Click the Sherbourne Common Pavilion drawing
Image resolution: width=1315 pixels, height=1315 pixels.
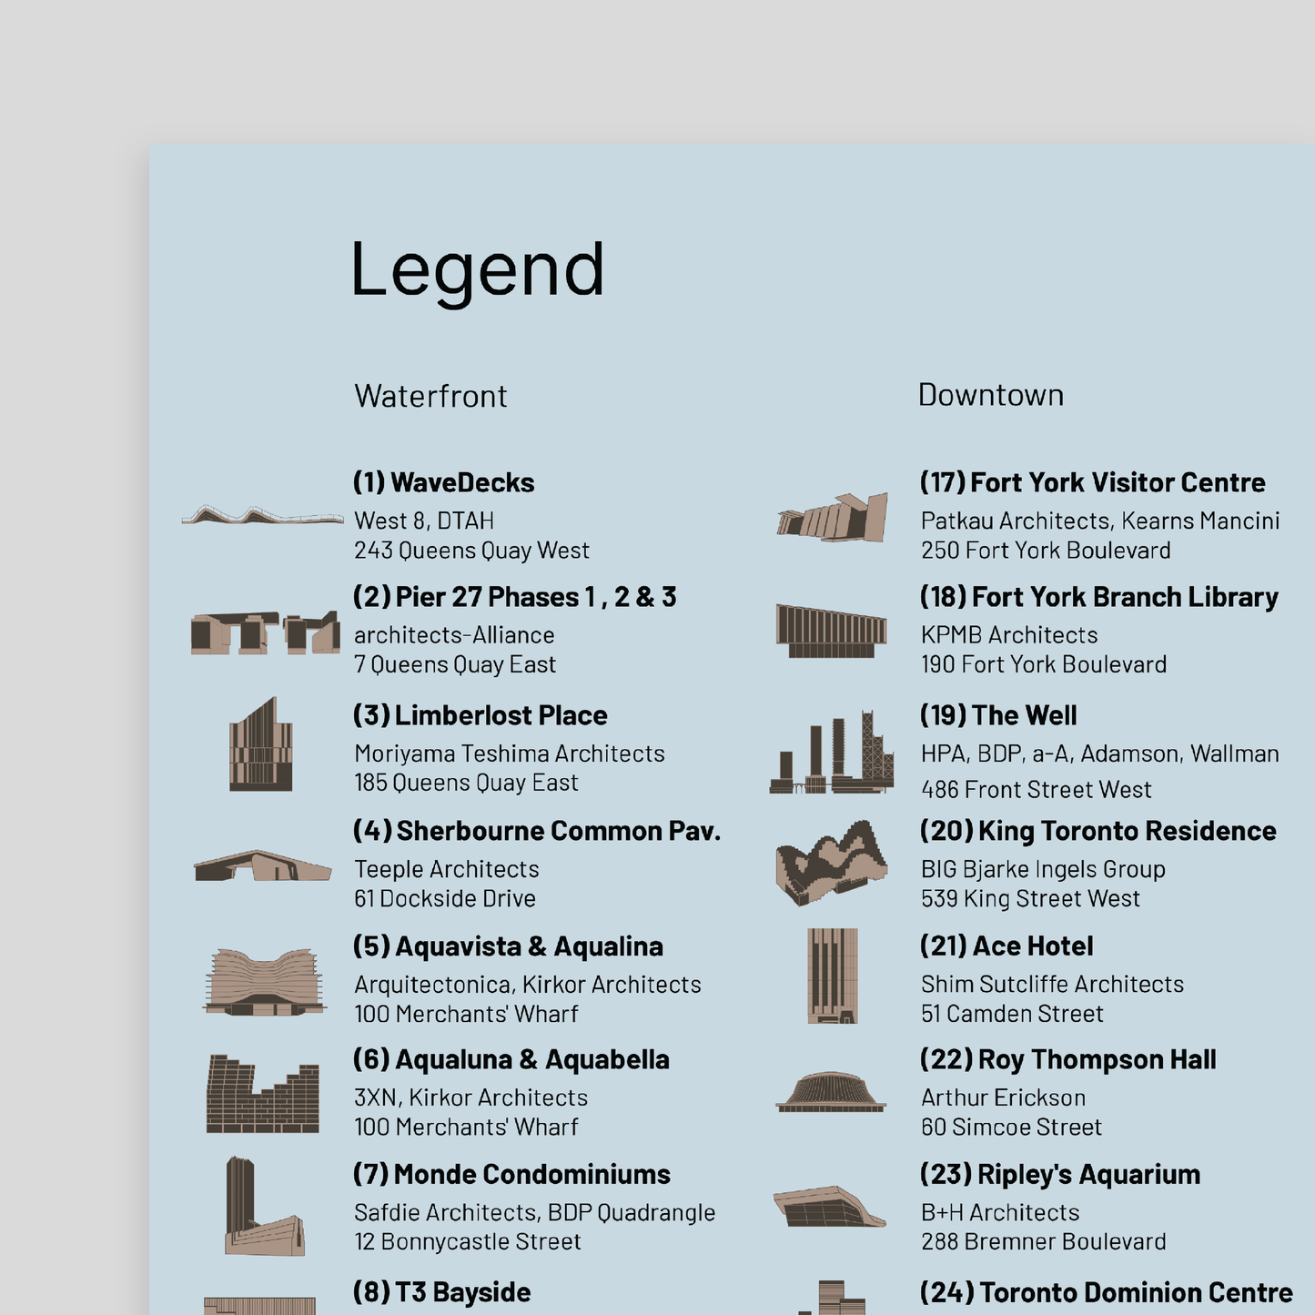[258, 867]
